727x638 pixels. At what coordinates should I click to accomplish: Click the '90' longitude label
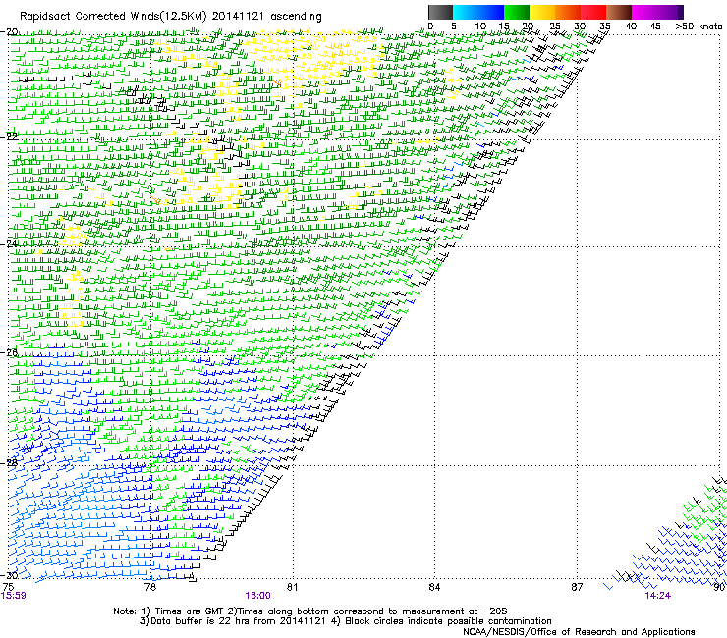[x=719, y=587]
